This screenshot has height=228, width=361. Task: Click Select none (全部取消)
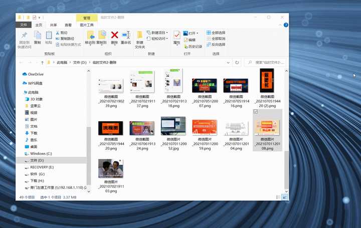point(216,39)
